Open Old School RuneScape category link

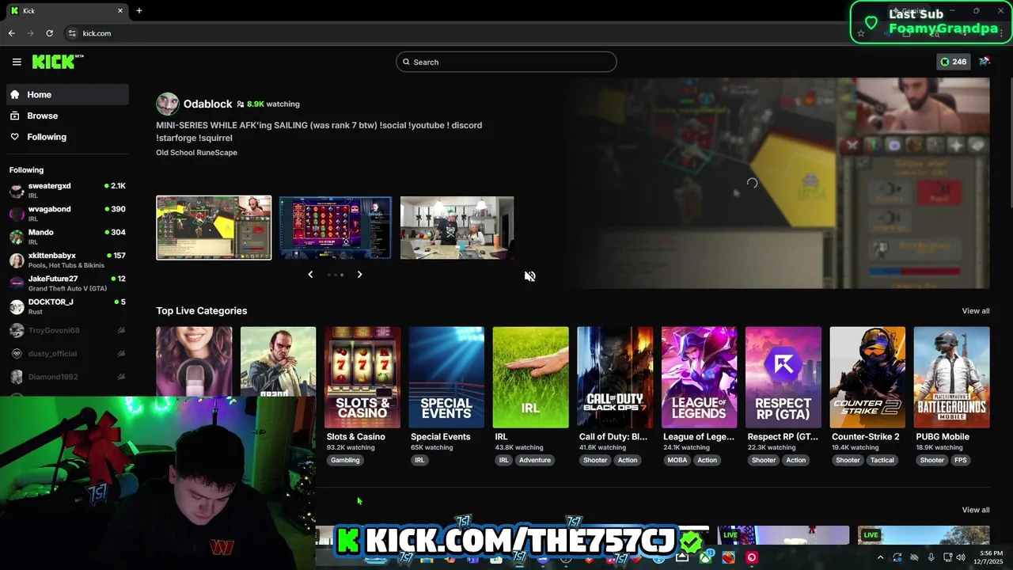[196, 153]
